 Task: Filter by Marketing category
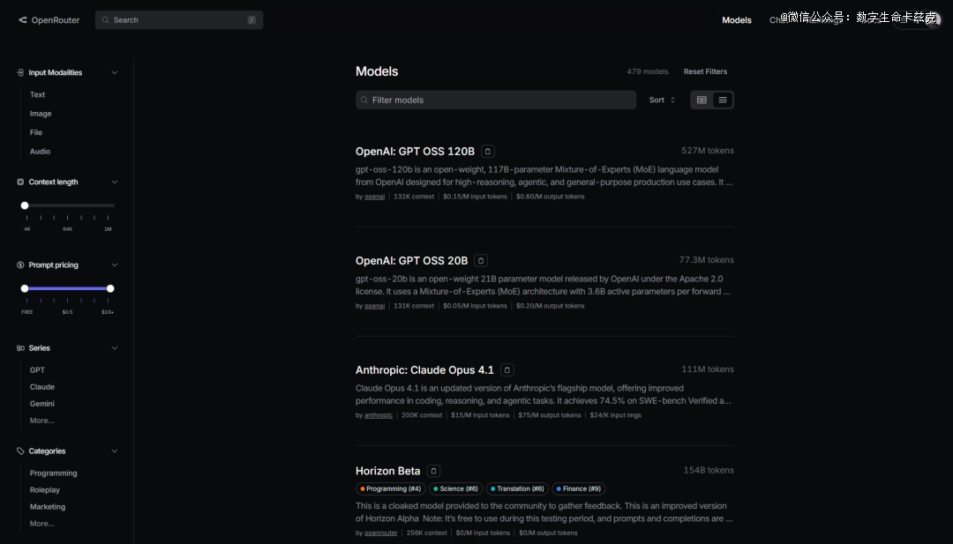point(48,507)
